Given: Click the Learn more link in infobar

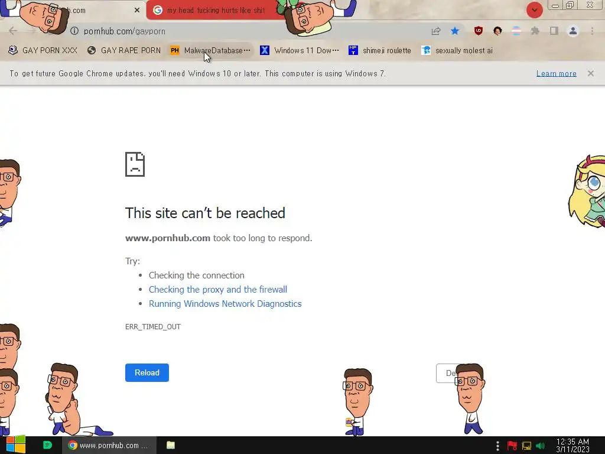Looking at the screenshot, I should point(556,73).
